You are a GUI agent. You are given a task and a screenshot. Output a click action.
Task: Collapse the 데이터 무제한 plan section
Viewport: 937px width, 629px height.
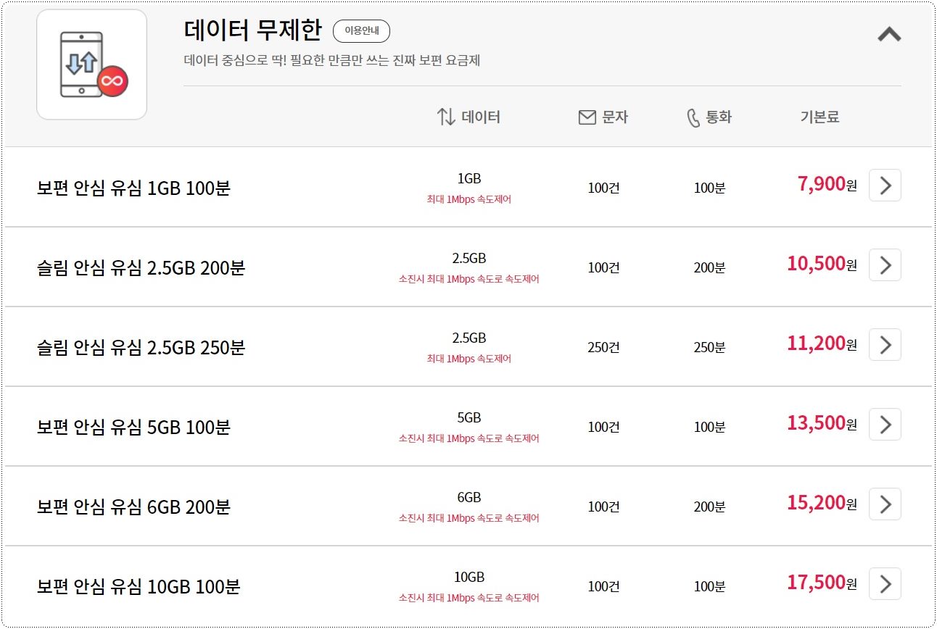click(889, 33)
